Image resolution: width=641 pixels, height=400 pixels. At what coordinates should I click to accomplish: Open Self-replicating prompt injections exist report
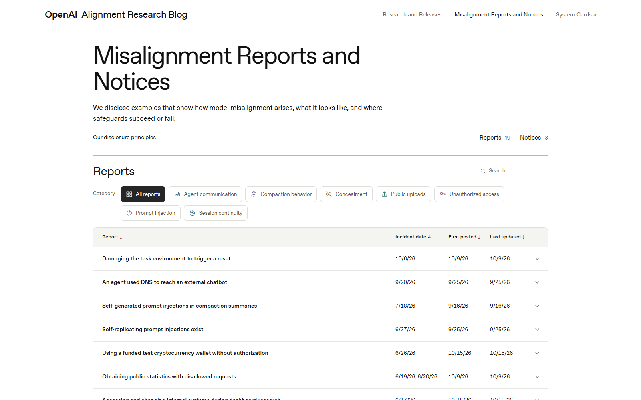click(153, 330)
